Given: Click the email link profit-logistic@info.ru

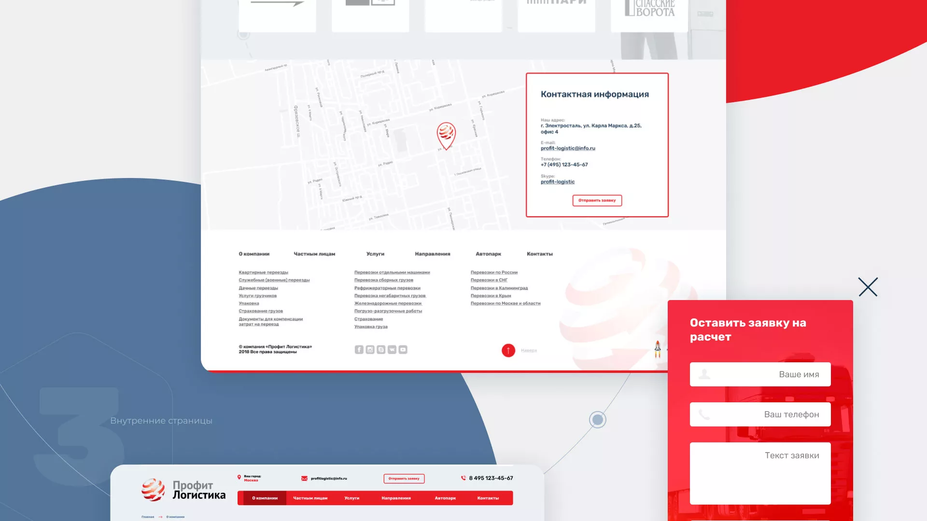Looking at the screenshot, I should tap(567, 148).
